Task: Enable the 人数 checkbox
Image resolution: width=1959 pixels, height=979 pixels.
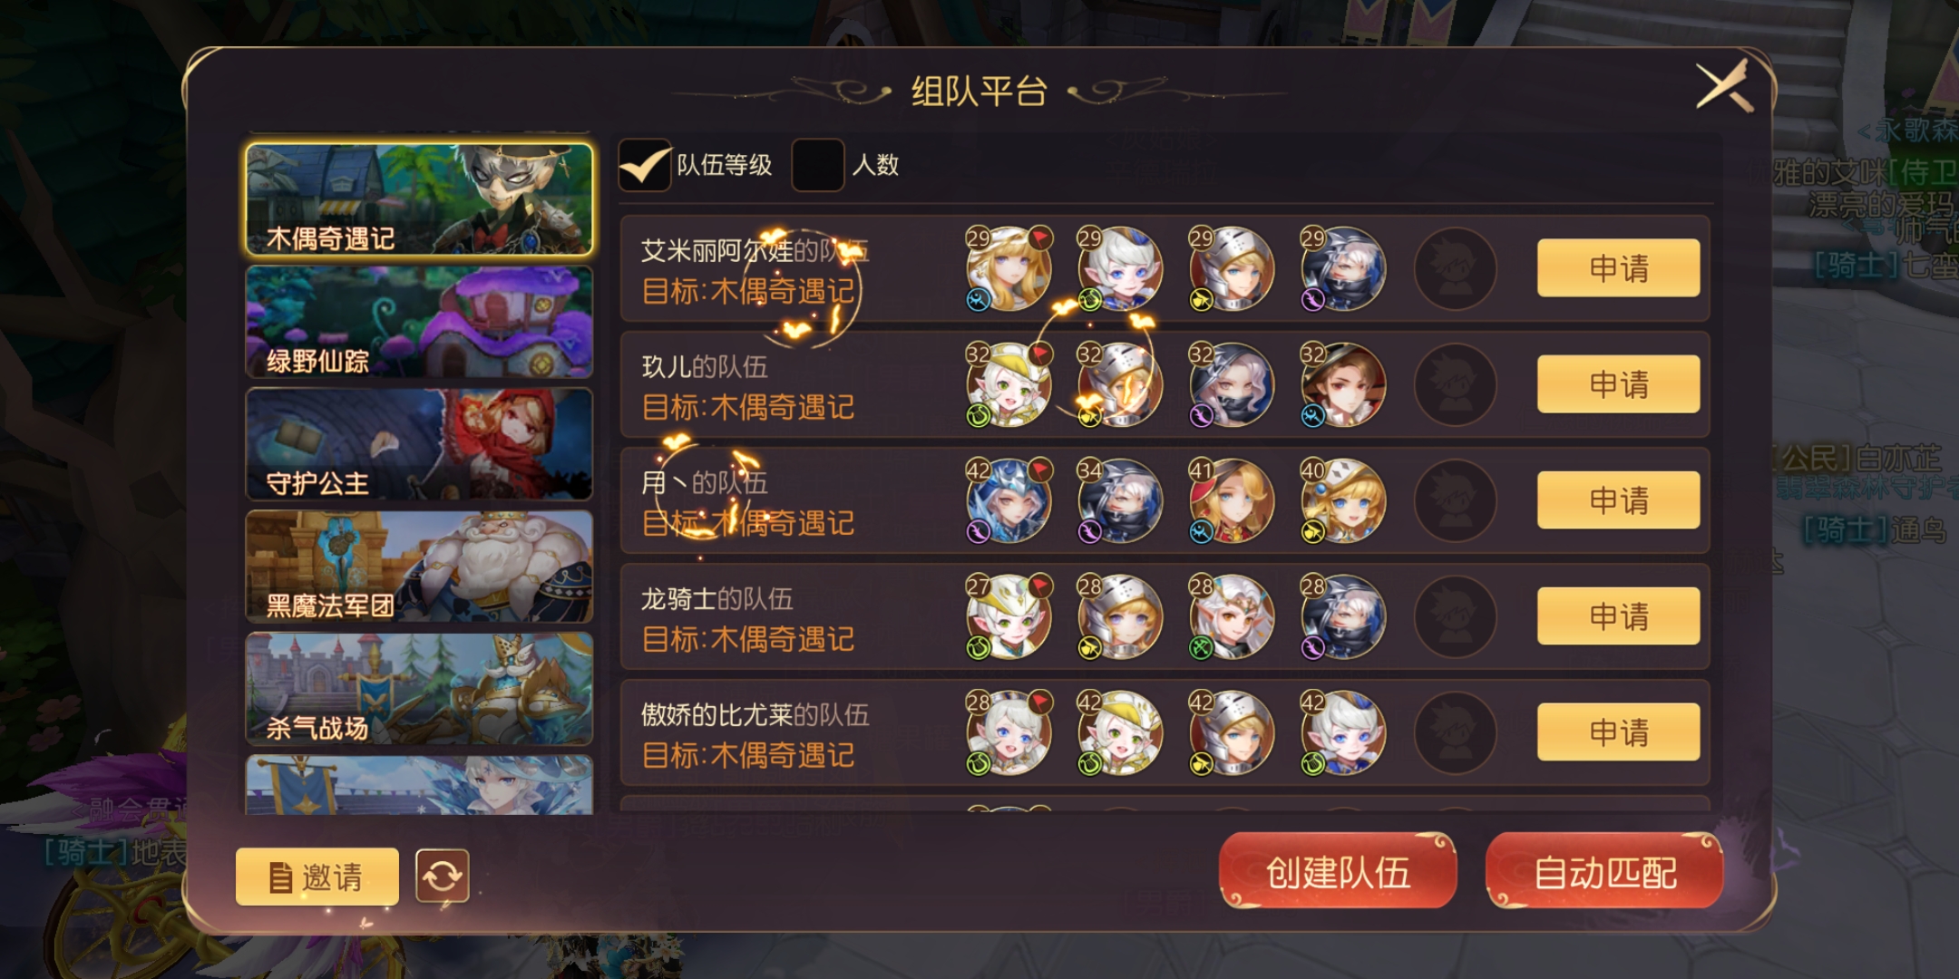Action: click(818, 165)
